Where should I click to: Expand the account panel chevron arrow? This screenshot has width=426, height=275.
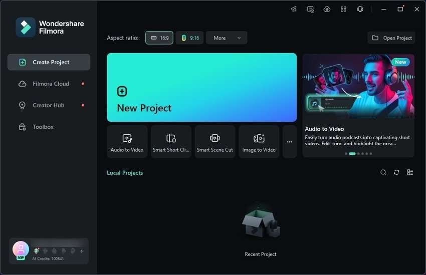click(82, 251)
